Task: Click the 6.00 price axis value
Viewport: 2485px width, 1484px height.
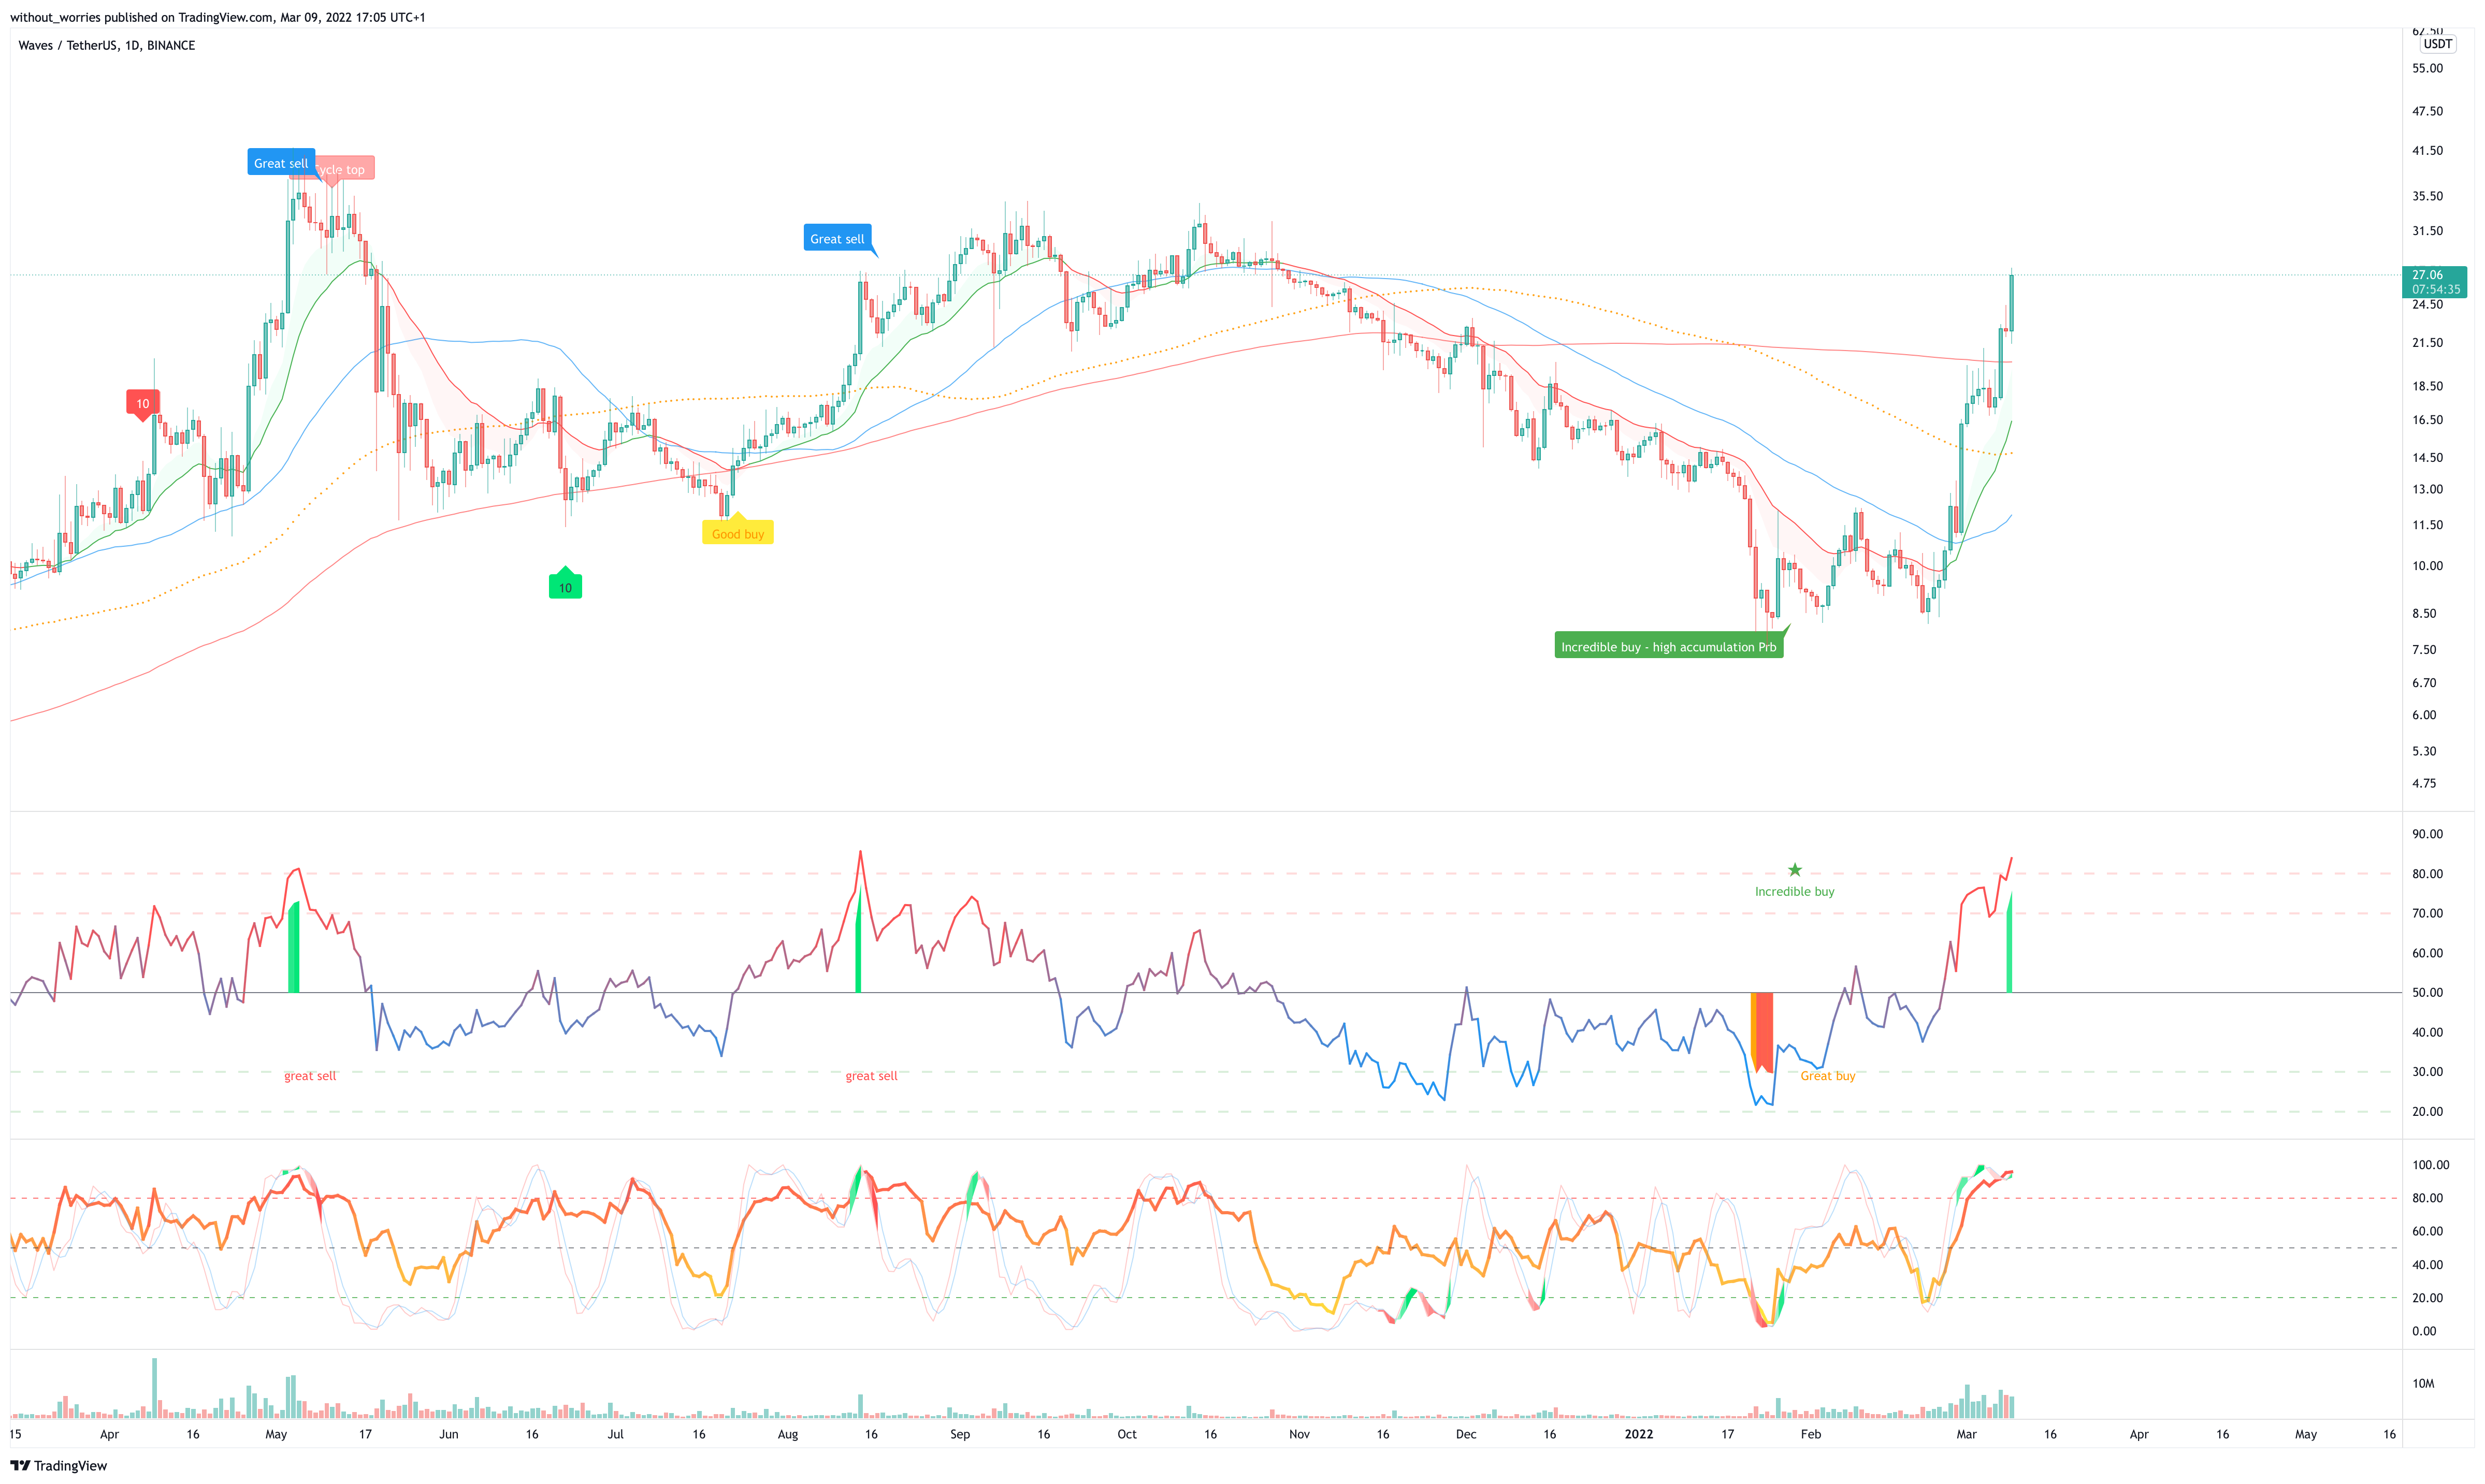Action: click(2424, 715)
